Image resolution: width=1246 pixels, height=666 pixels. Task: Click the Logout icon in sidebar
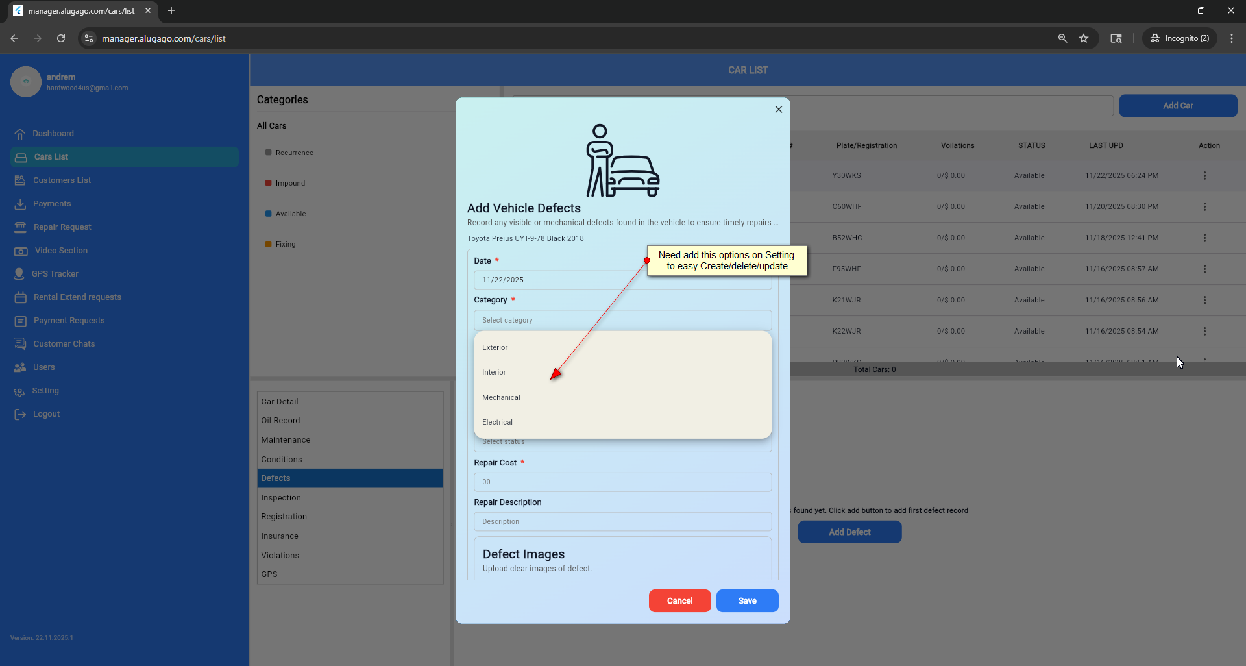(x=20, y=414)
